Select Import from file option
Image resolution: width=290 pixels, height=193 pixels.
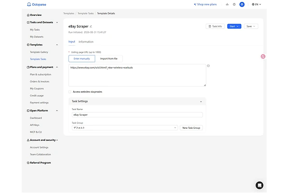[109, 58]
